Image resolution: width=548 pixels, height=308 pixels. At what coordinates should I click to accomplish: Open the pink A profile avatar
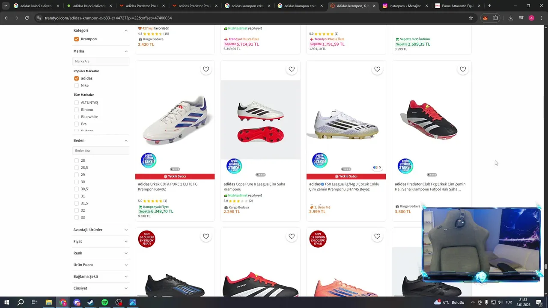[531, 18]
